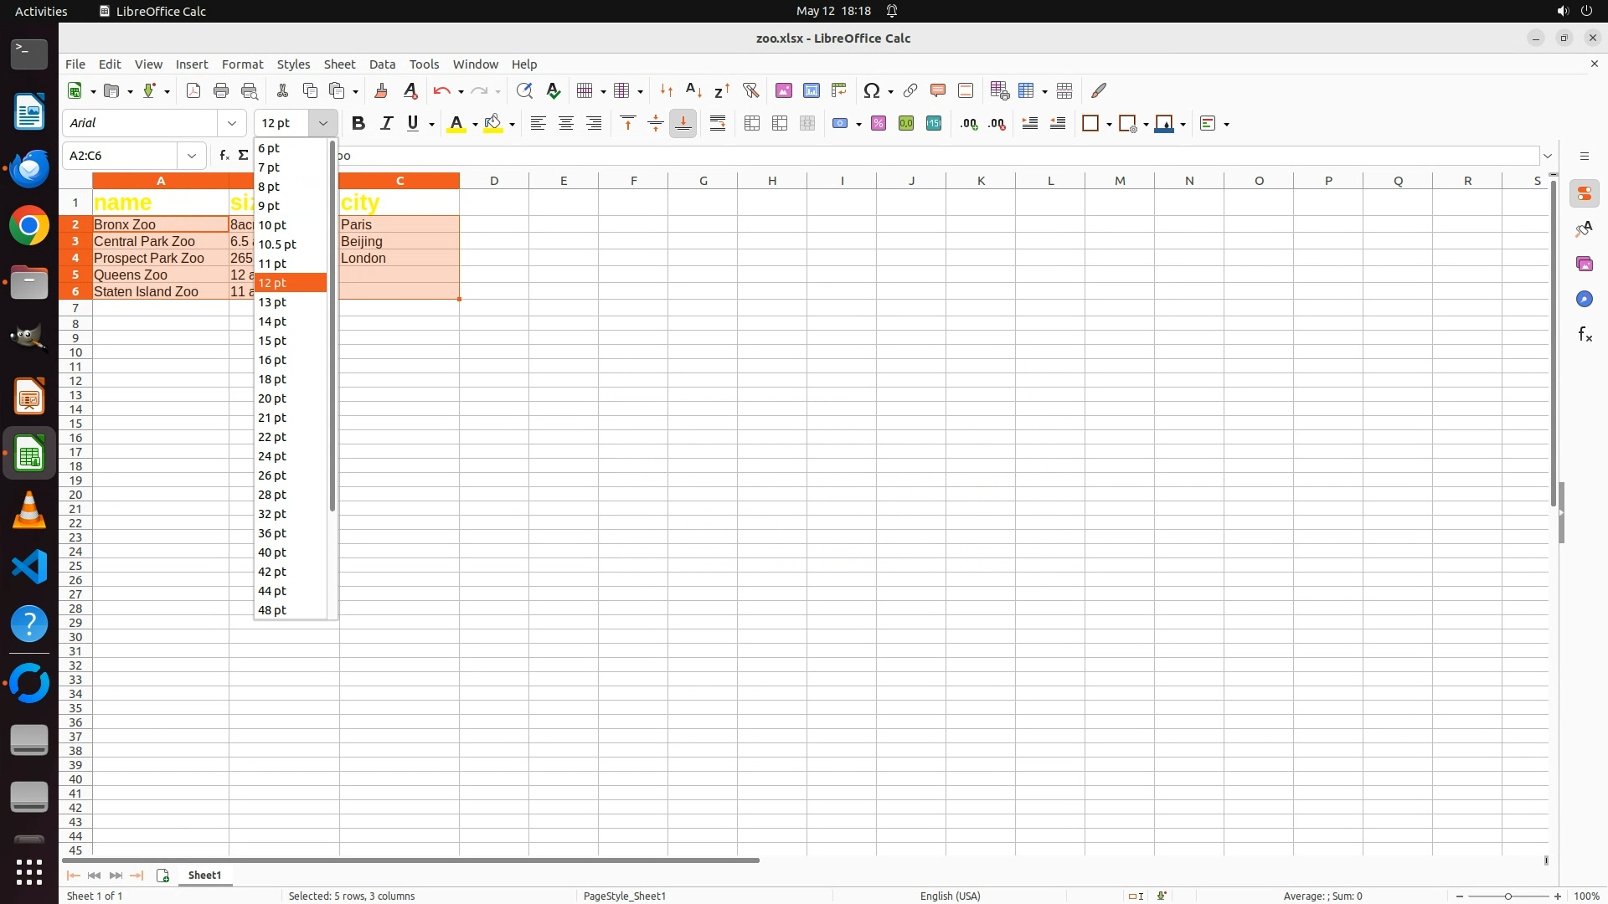Toggle Bold formatting button
Viewport: 1608px width, 904px height.
[358, 124]
